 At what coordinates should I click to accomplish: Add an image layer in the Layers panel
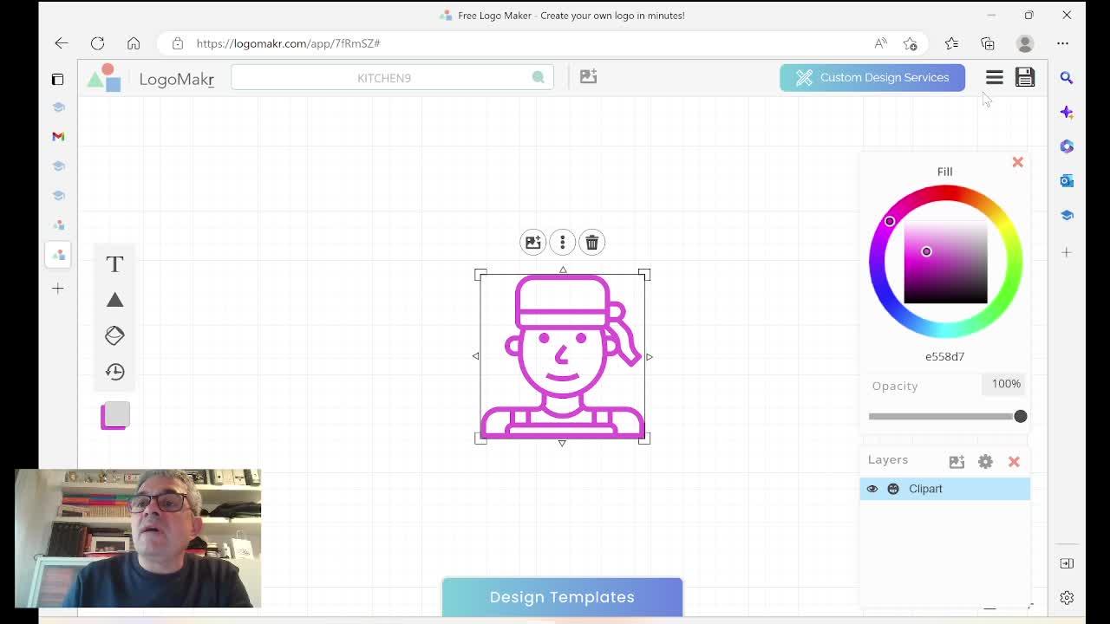pyautogui.click(x=957, y=462)
